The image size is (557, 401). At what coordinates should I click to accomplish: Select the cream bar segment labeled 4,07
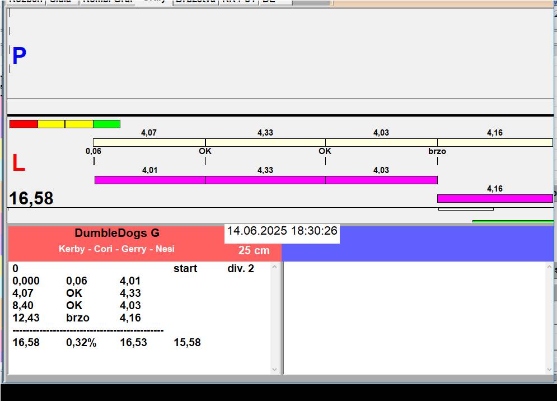[x=149, y=143]
